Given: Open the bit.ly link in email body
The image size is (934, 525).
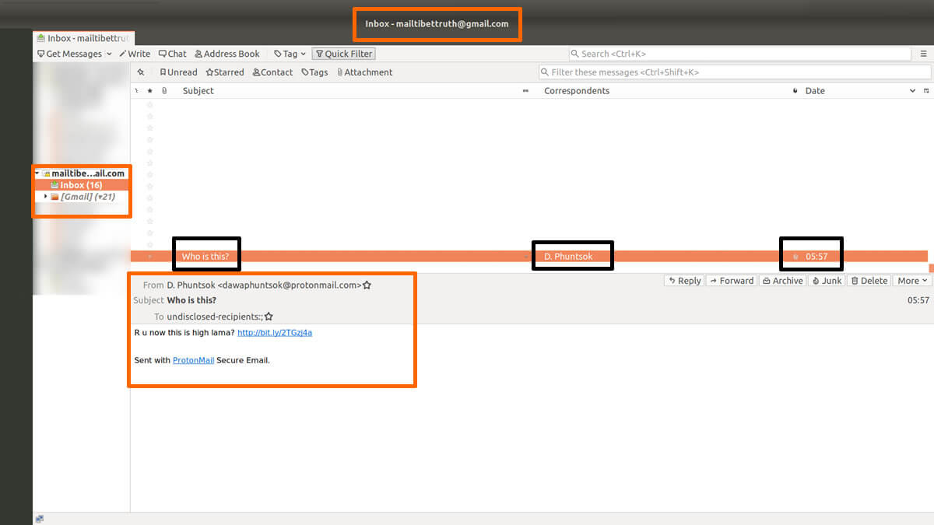Looking at the screenshot, I should 274,333.
